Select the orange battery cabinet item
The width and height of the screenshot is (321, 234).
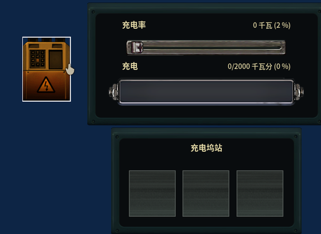(46, 69)
